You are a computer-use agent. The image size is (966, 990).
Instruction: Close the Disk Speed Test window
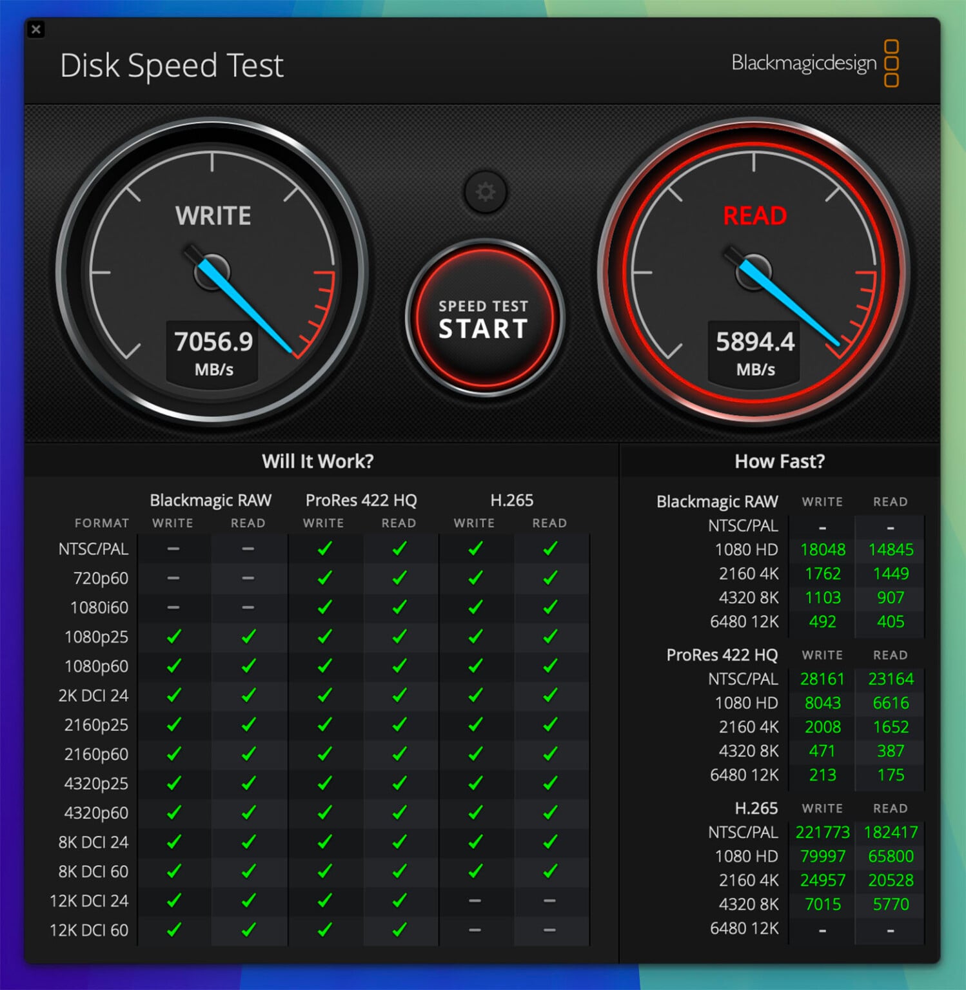tap(37, 30)
